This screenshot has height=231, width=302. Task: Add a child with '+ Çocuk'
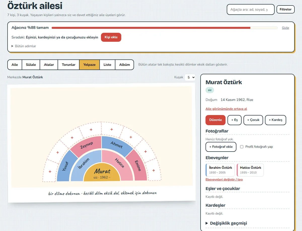pos(253,120)
